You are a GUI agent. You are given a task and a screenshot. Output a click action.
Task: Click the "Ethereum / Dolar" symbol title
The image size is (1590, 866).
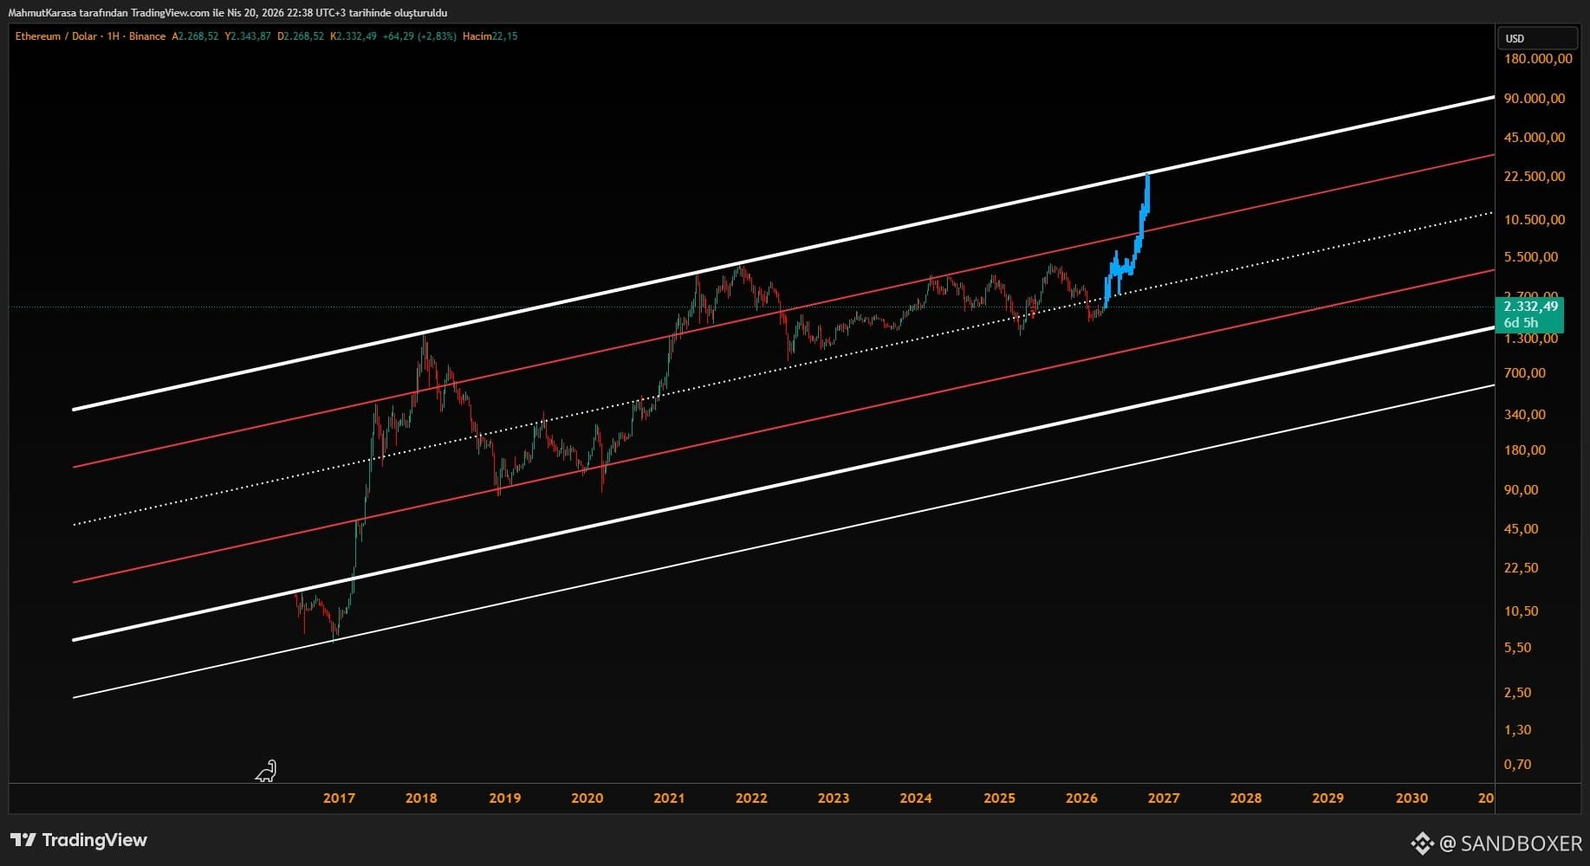56,36
